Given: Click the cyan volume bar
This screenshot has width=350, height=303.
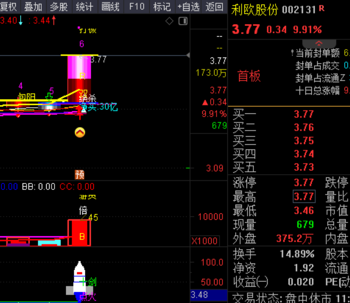Looking at the screenshot, I should click(49, 243).
